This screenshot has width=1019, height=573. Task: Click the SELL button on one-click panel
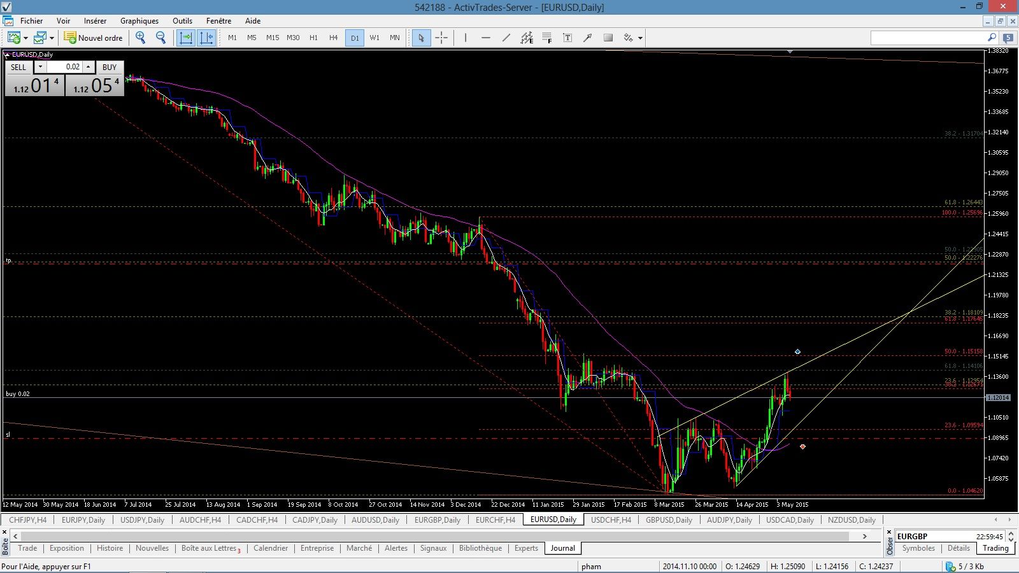pos(18,67)
